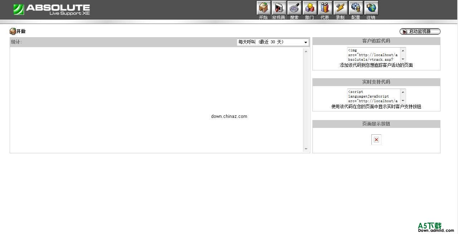Click inside the 实时支持代码 script textarea

point(374,96)
